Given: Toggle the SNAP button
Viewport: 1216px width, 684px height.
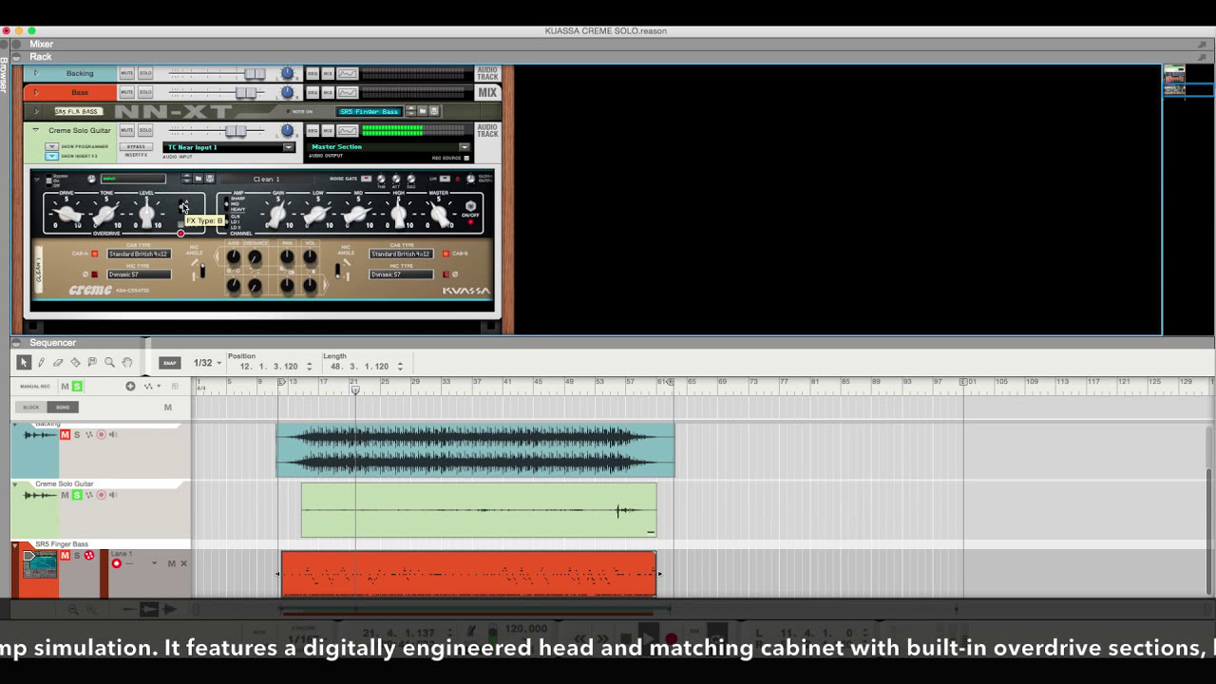Looking at the screenshot, I should pos(169,363).
